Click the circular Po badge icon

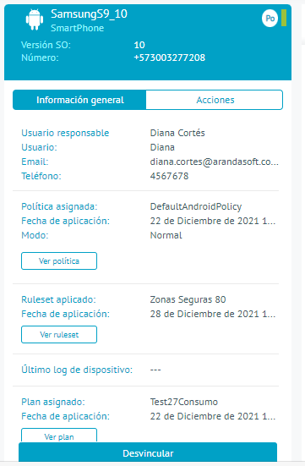(270, 19)
